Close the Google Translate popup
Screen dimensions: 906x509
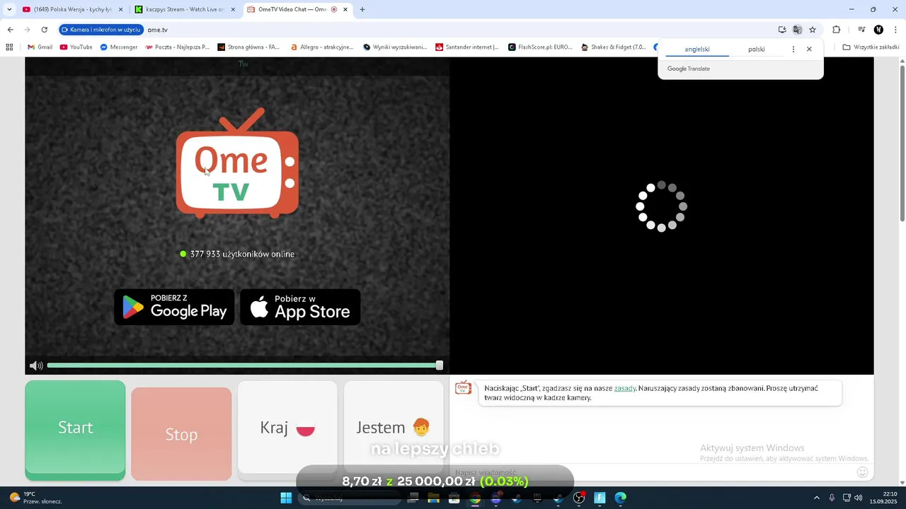[809, 49]
